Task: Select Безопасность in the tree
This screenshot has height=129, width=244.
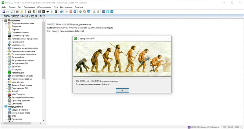Action: coord(18,45)
